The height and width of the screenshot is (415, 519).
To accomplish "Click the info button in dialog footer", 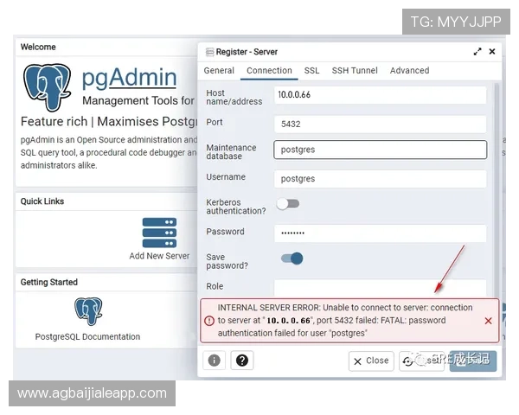I will (x=215, y=361).
